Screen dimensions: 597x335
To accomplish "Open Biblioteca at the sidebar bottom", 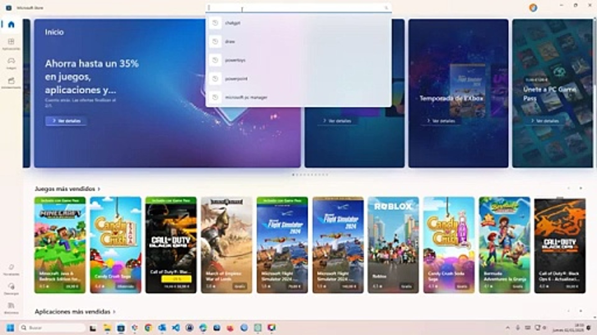I will 11,308.
